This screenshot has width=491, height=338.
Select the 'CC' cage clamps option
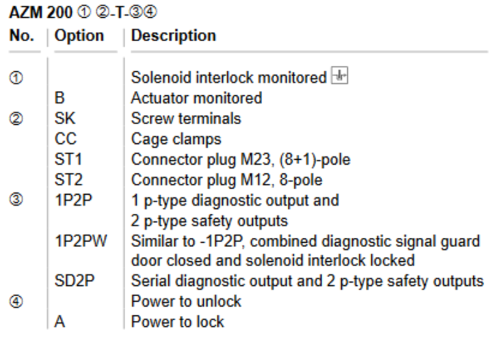click(66, 139)
